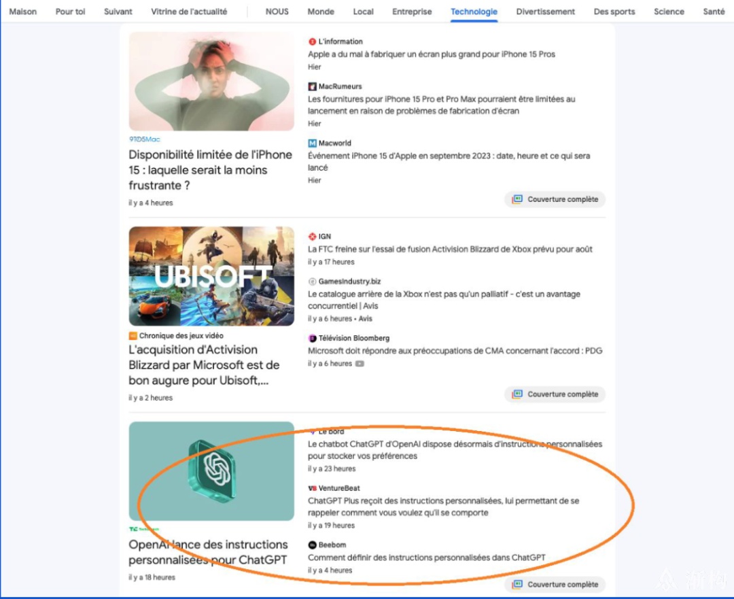
Task: Open the Santé tab
Action: 714,12
